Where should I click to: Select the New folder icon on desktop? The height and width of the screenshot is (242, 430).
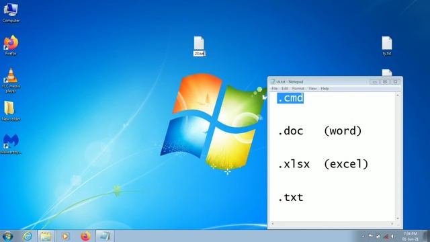(x=11, y=111)
